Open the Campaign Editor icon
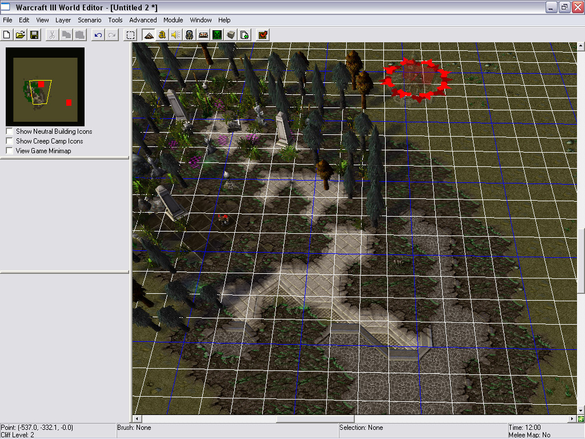585x439 pixels. (203, 35)
